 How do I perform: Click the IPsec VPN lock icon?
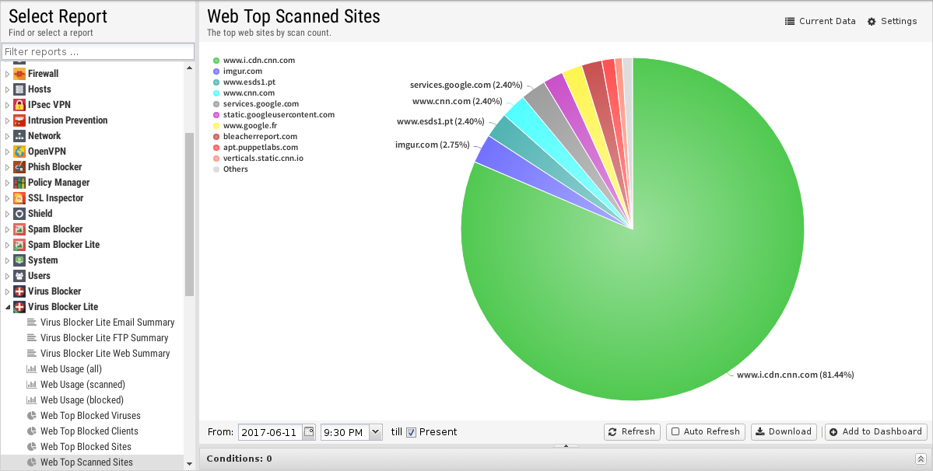19,104
